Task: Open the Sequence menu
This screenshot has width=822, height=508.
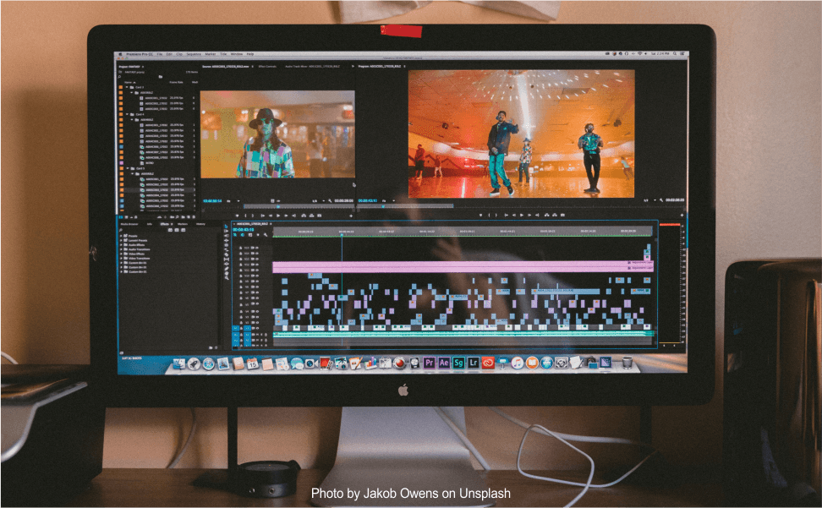Action: coord(194,54)
